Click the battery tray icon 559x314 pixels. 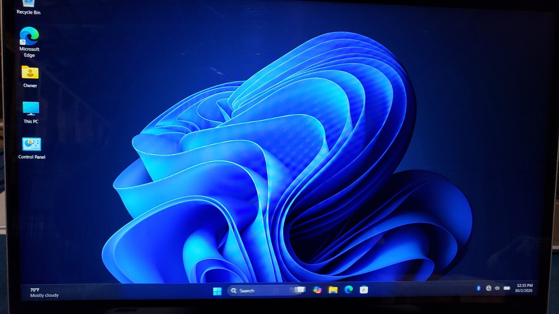(507, 288)
